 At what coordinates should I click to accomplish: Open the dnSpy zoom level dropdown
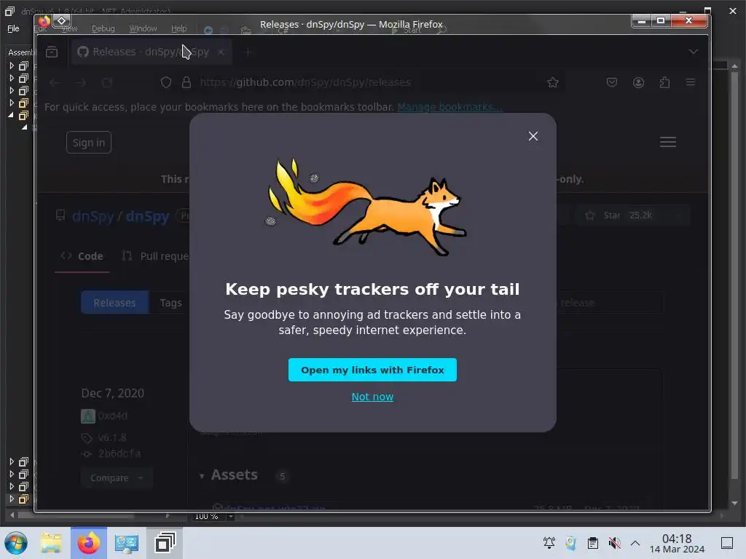click(x=231, y=516)
